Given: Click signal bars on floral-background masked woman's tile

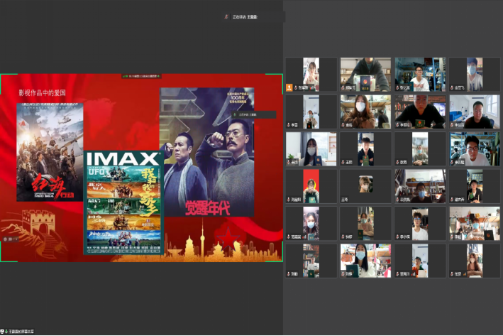Looking at the screenshot, I should tap(304, 237).
